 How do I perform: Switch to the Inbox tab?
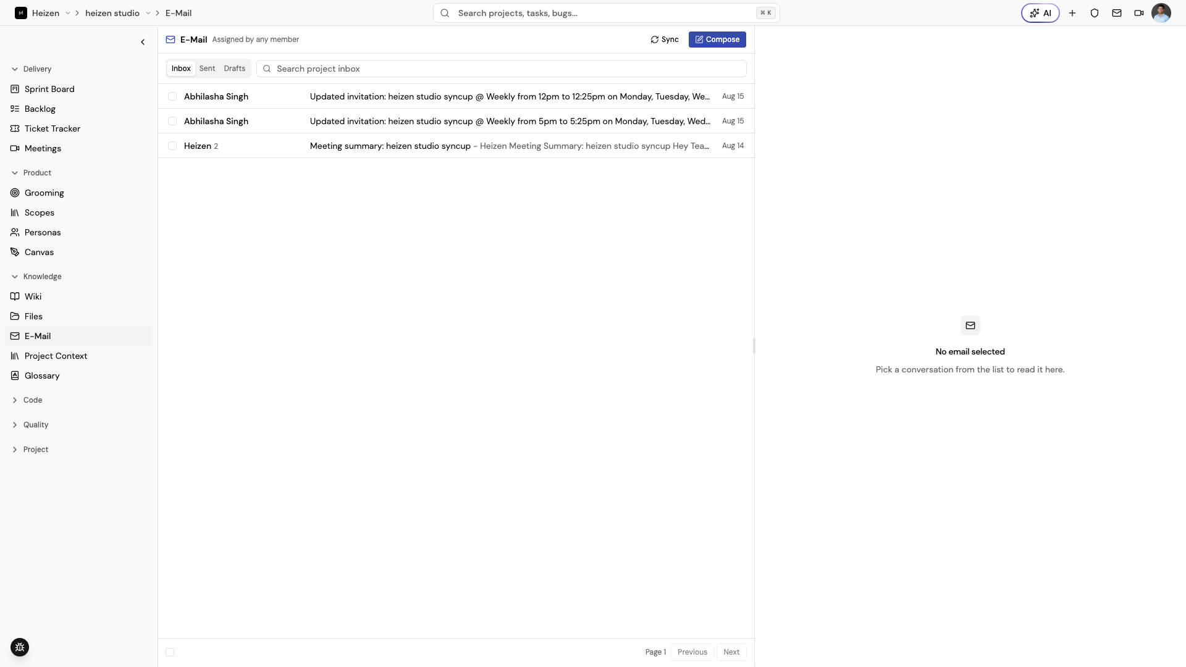[181, 69]
